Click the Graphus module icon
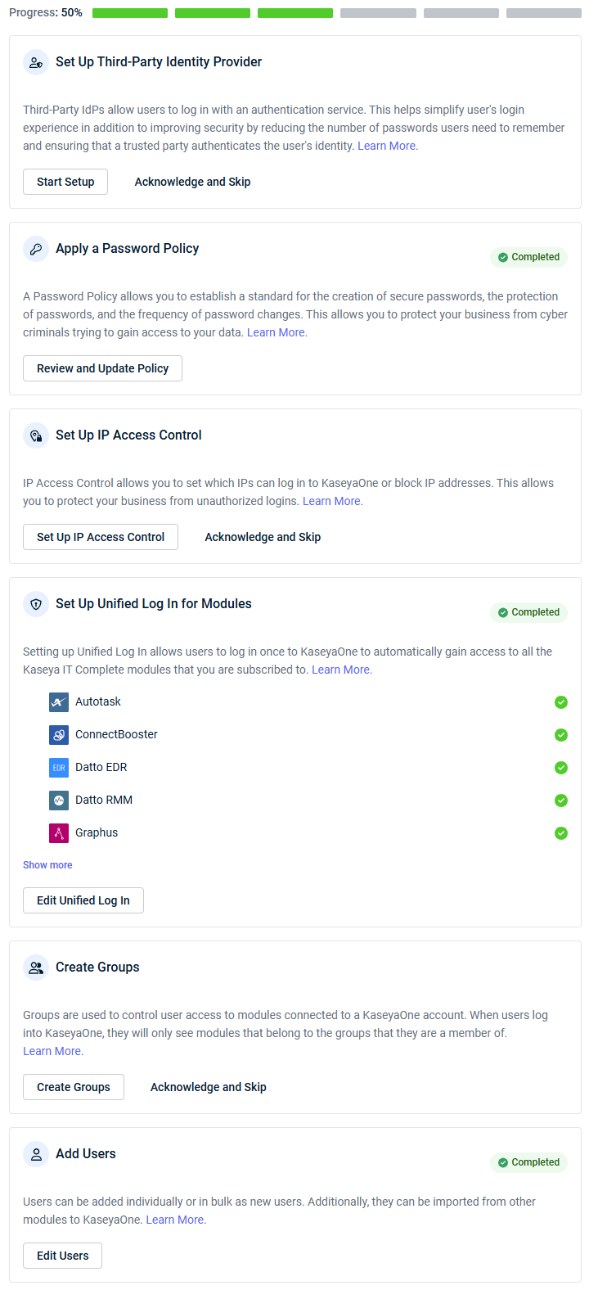The width and height of the screenshot is (589, 1290). click(59, 833)
